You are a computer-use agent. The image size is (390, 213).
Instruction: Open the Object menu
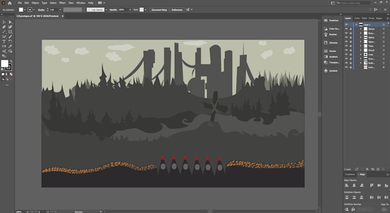[35, 3]
